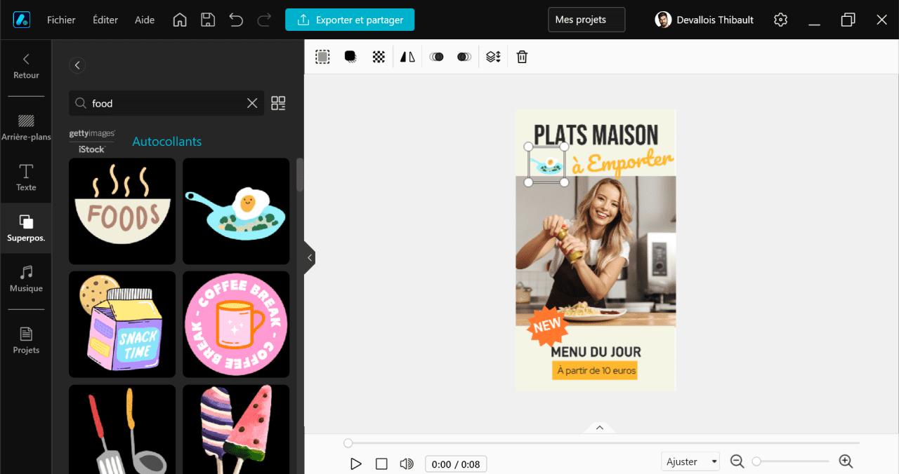Open Mes projets
The image size is (899, 474).
(x=586, y=20)
